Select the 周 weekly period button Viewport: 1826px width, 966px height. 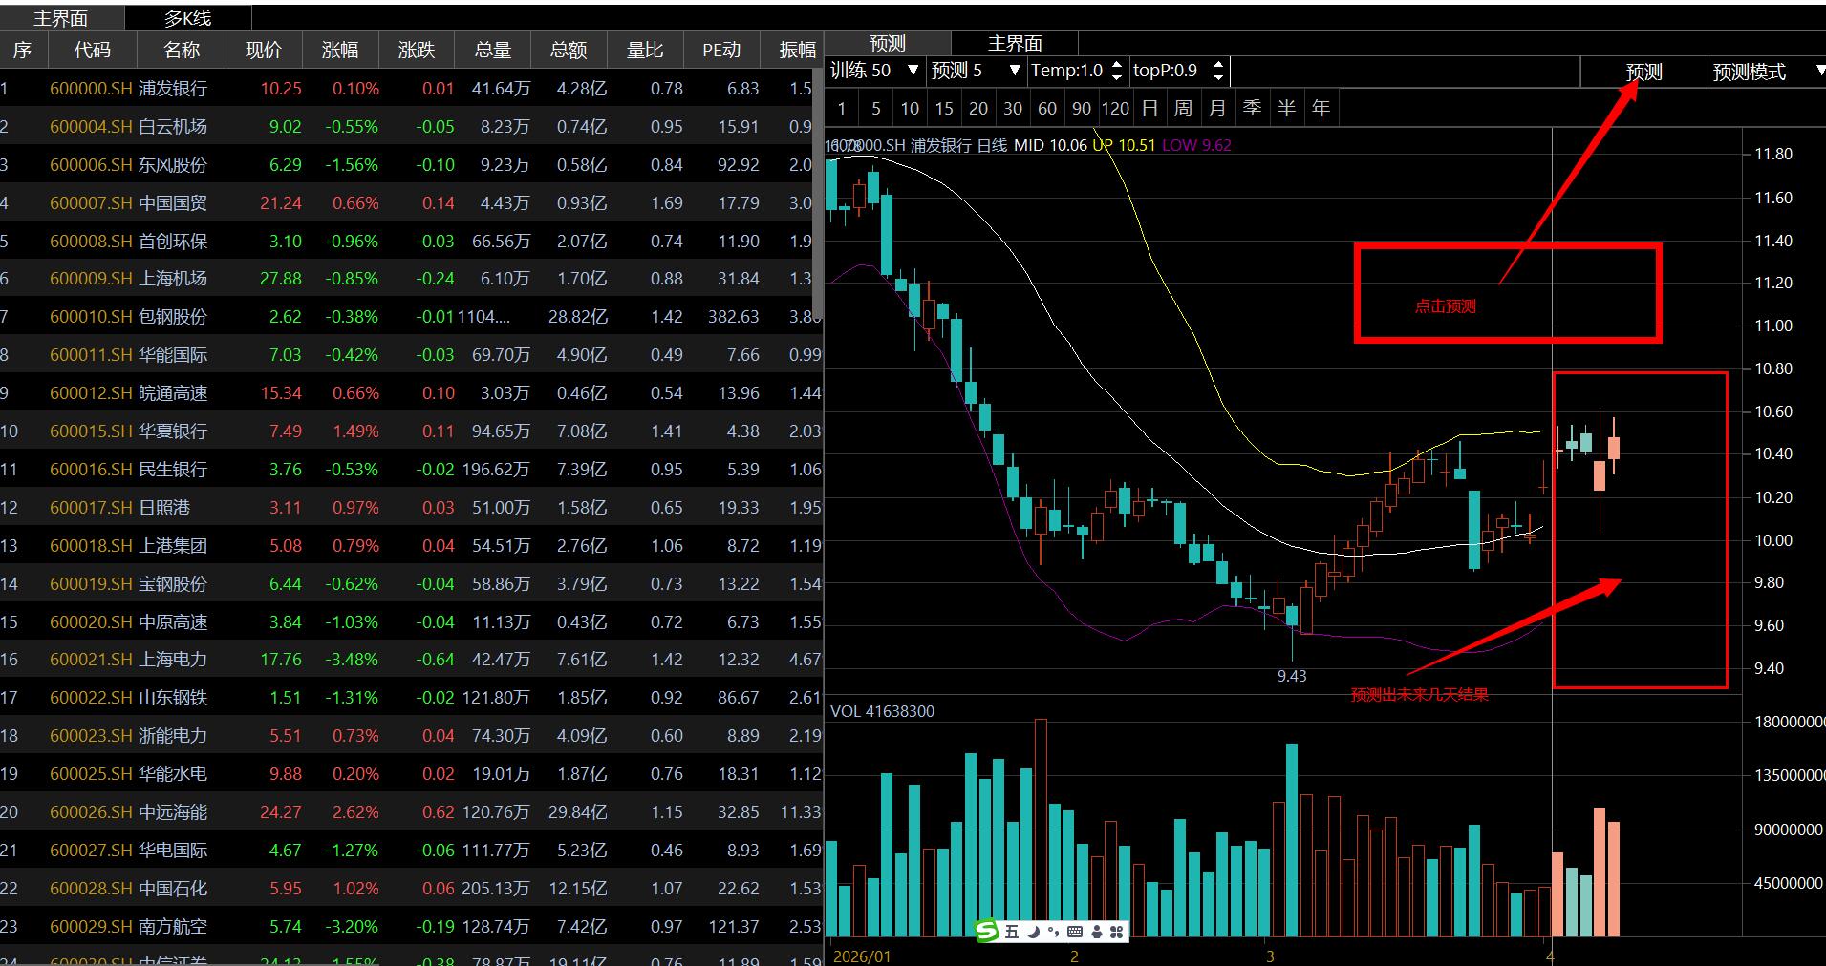pos(1183,109)
